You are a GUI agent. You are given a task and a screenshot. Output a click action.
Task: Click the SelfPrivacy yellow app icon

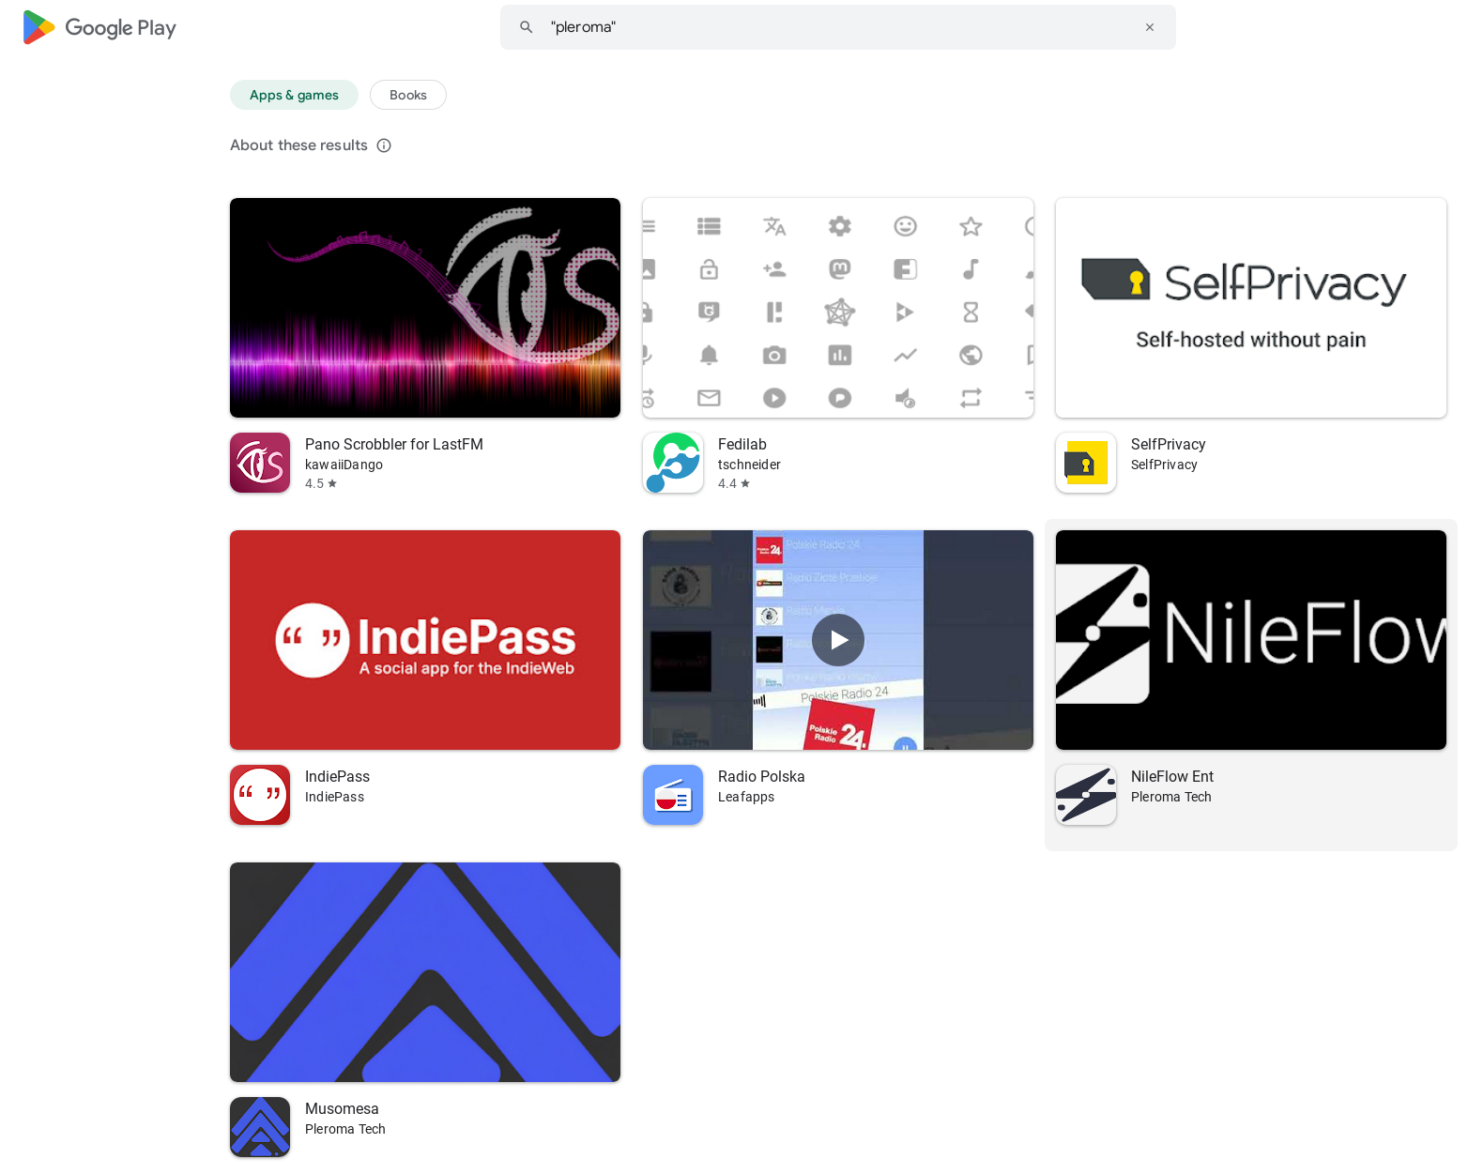1086,463
